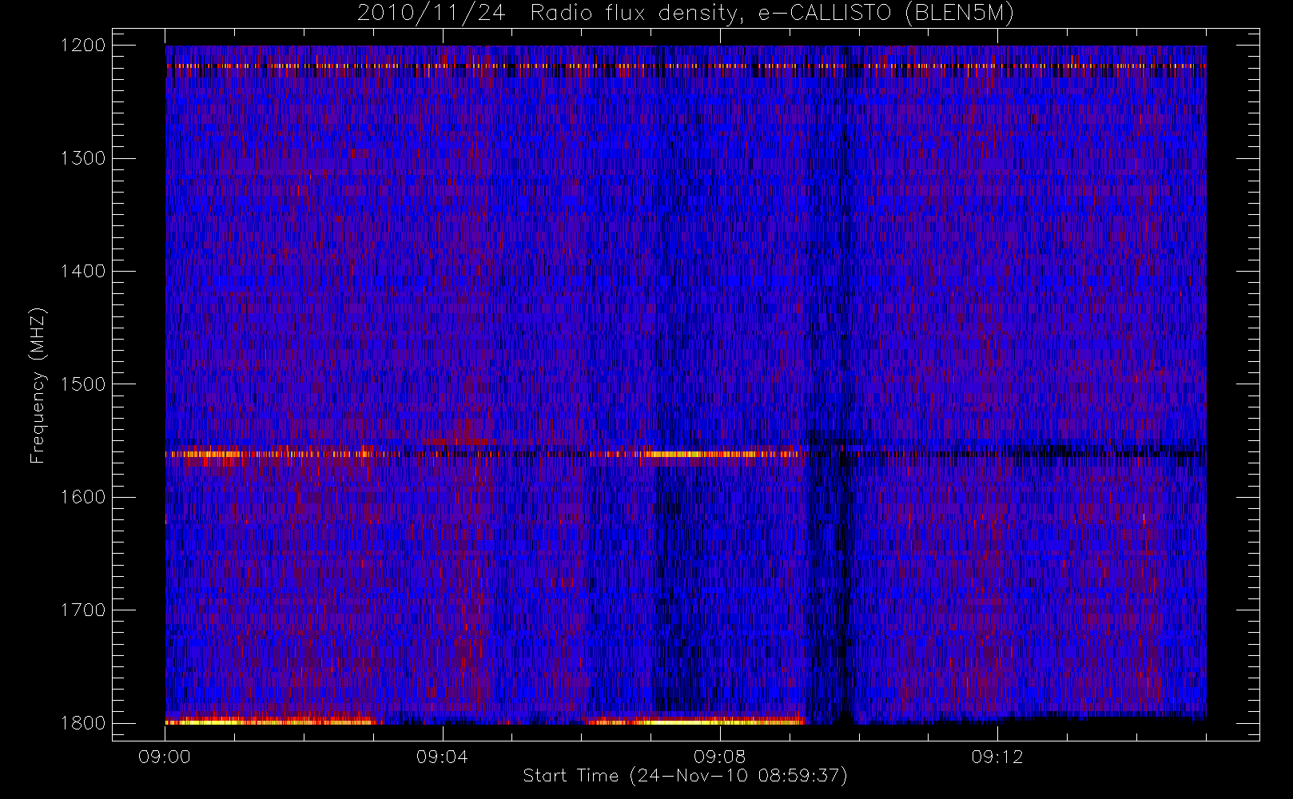
Task: Click the plot title '2010/11/24 Radio flux density, e-CALLISTO (BLEN5M)'
Action: [x=686, y=14]
